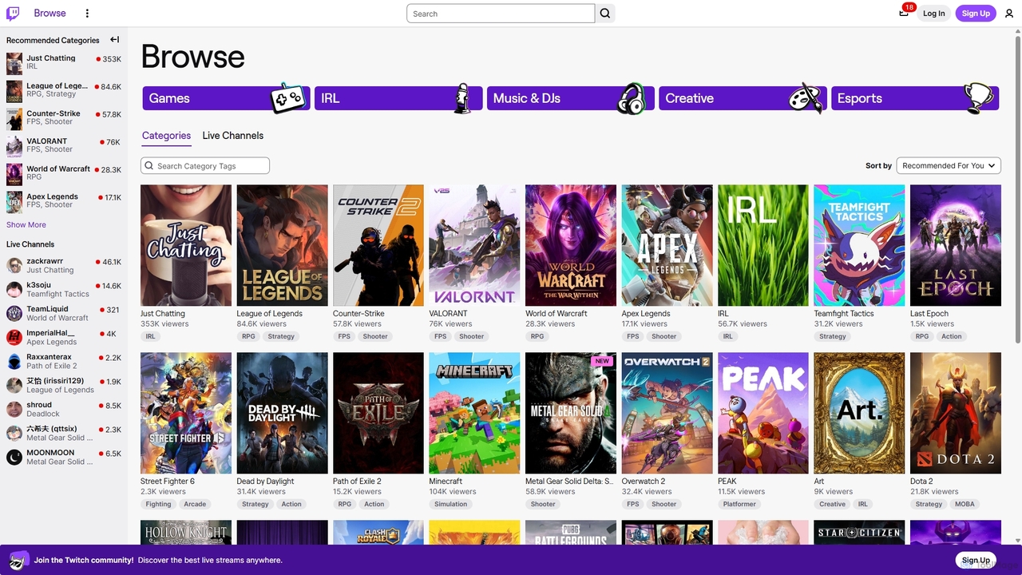Click VALORANT sidebar category thumbnail

(x=14, y=146)
